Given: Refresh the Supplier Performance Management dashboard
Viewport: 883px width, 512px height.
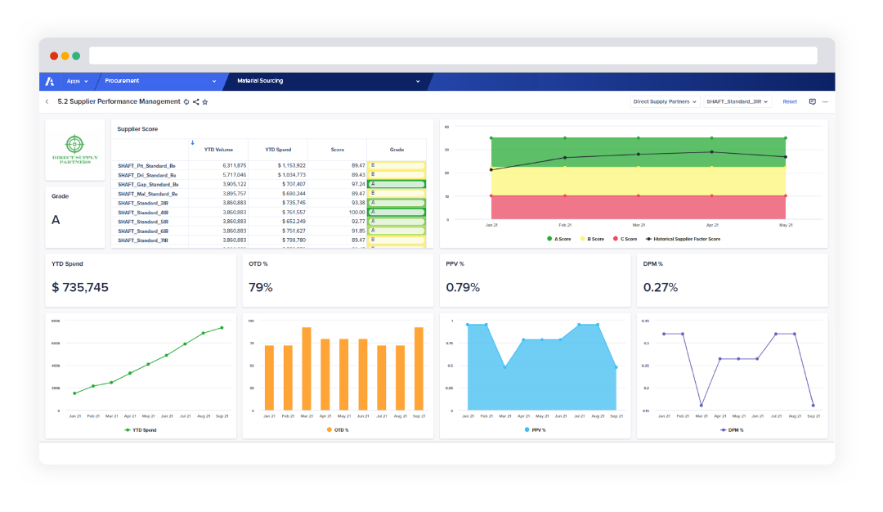Looking at the screenshot, I should point(185,101).
